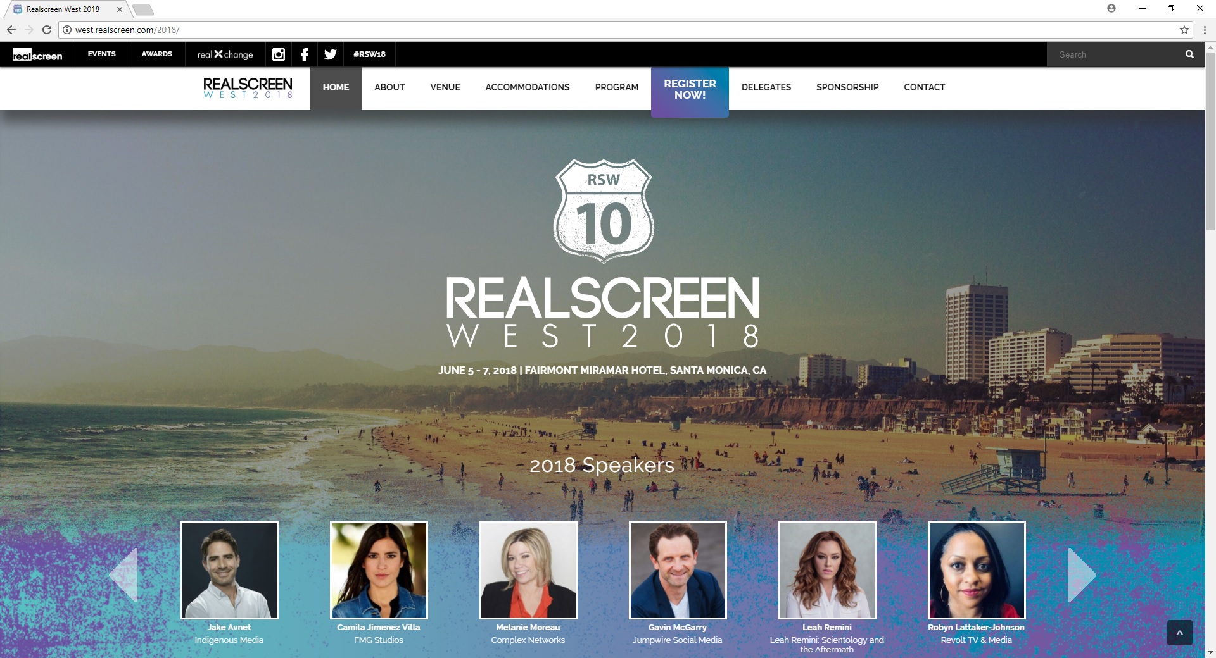
Task: Click the Gavin McGarry name link
Action: point(678,628)
